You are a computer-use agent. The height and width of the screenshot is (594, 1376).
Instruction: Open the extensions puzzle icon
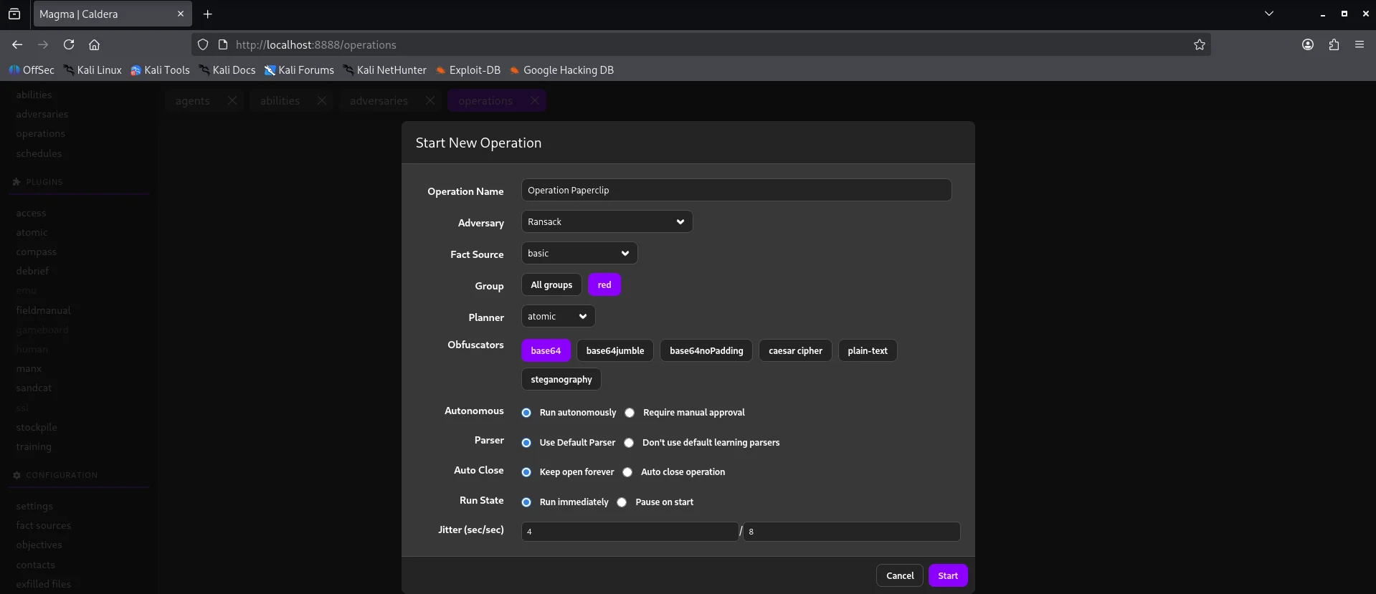pyautogui.click(x=1333, y=44)
